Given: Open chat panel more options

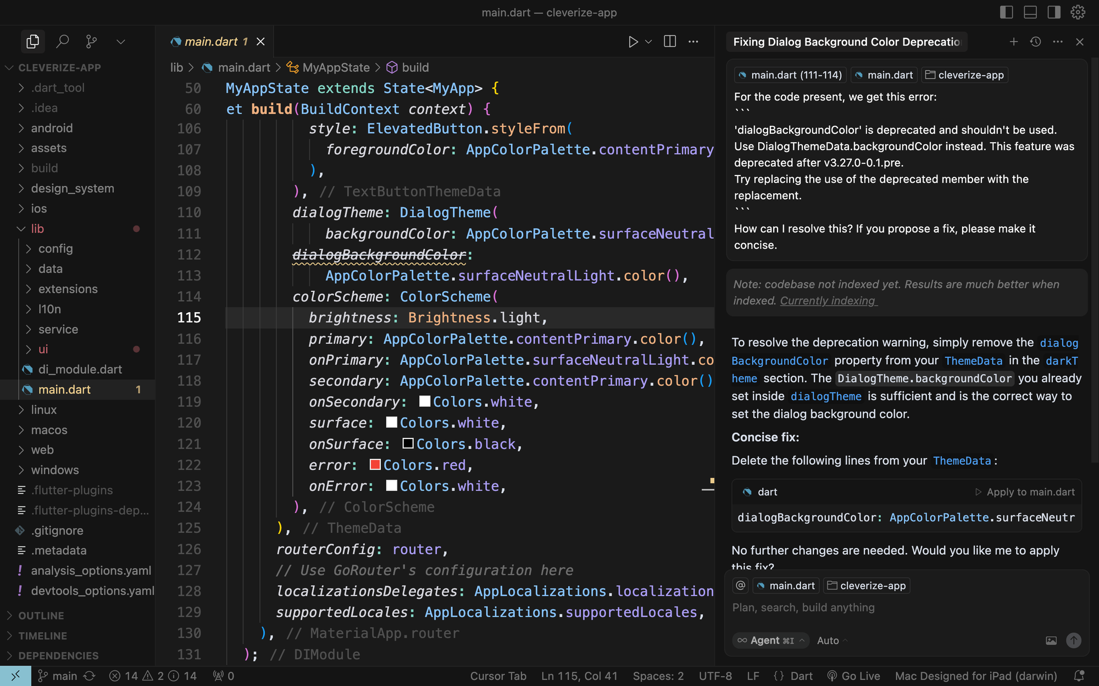Looking at the screenshot, I should 1058,42.
